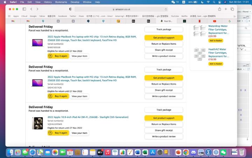The height and width of the screenshot is (158, 252).
Task: Open the Window menu
Action: coord(87,2)
